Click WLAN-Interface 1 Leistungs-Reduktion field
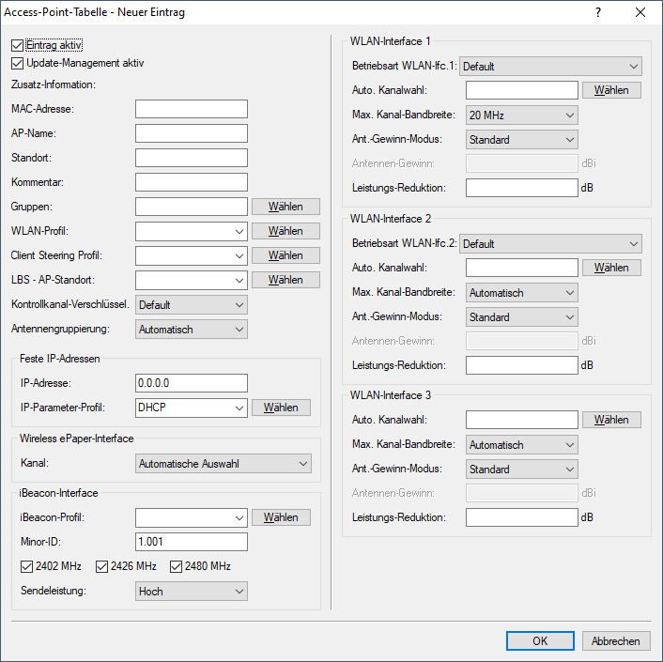Image resolution: width=663 pixels, height=662 pixels. pos(521,188)
